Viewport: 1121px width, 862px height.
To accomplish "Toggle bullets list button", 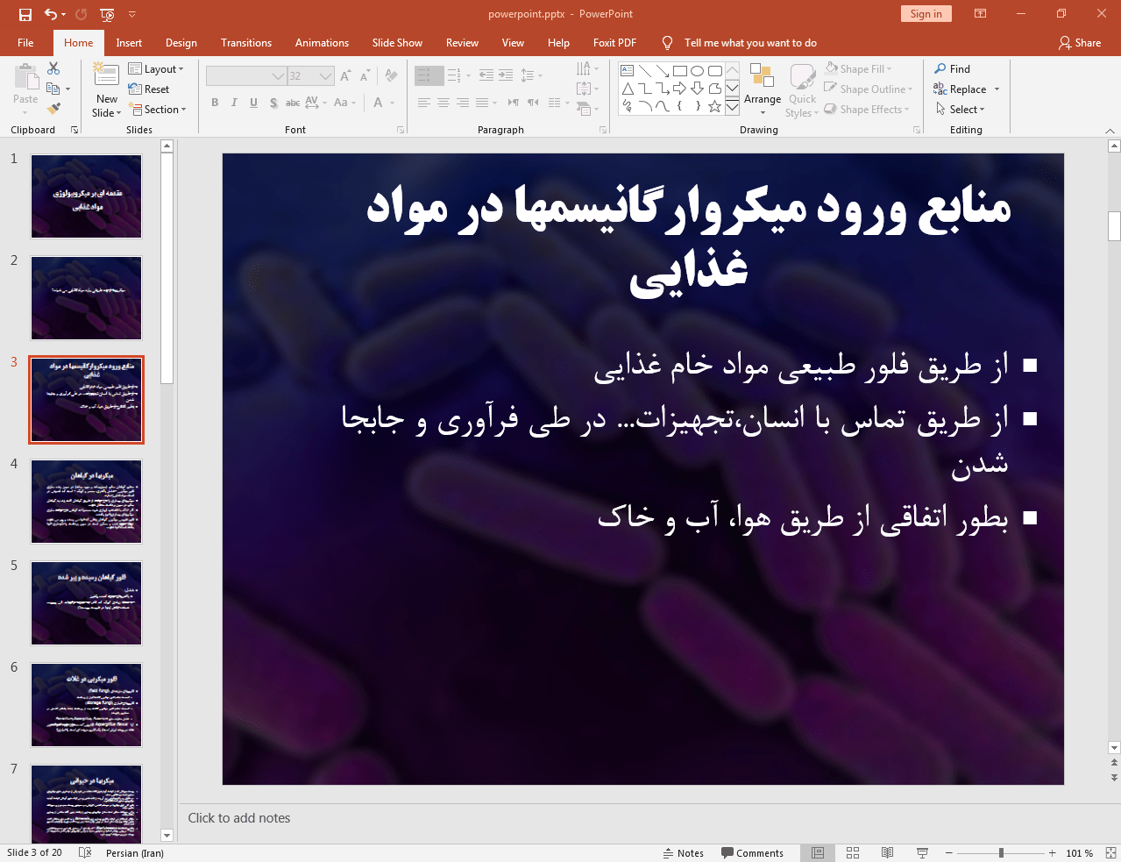I will click(423, 75).
